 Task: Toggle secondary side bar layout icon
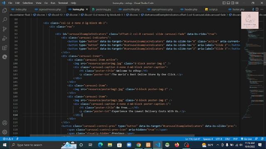coord(233,3)
